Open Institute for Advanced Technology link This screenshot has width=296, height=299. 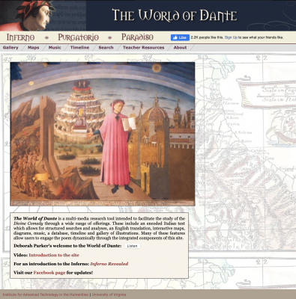(46, 295)
